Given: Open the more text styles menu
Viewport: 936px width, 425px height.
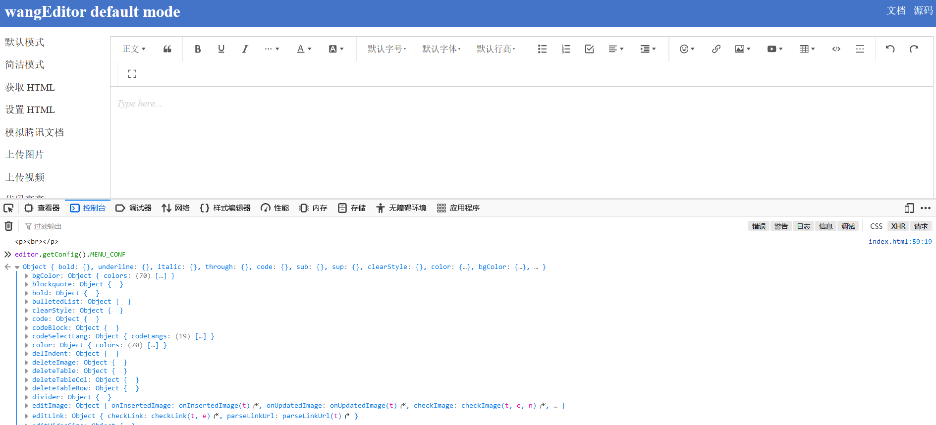Looking at the screenshot, I should click(x=272, y=49).
